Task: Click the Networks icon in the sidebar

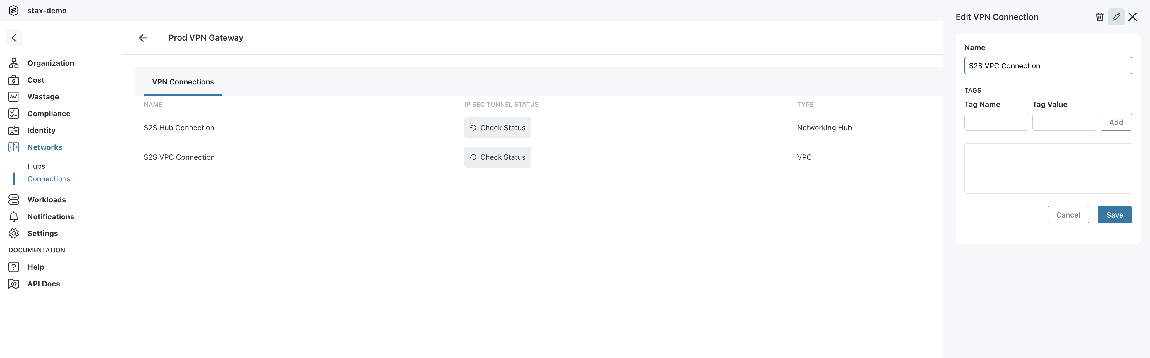Action: point(14,147)
